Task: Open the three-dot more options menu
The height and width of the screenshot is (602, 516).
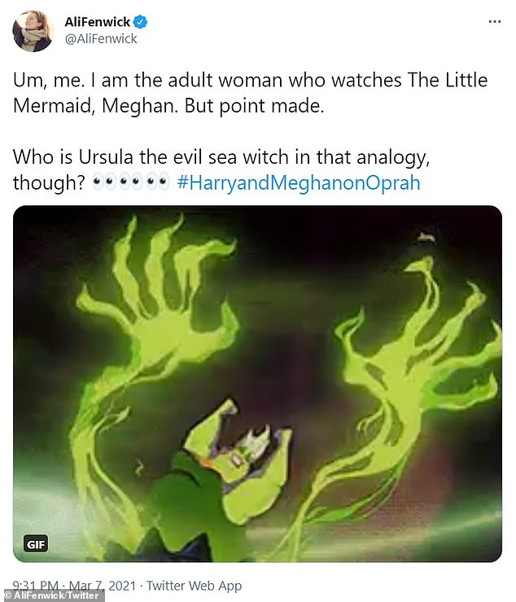Action: [495, 22]
